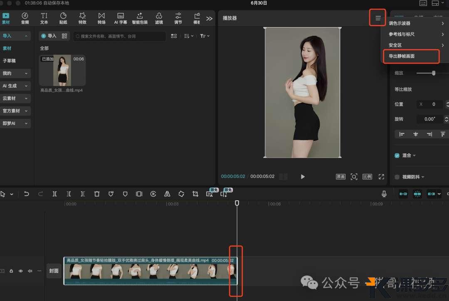Open the player hamburger menu
Viewport: 449px width, 301px height.
(378, 18)
